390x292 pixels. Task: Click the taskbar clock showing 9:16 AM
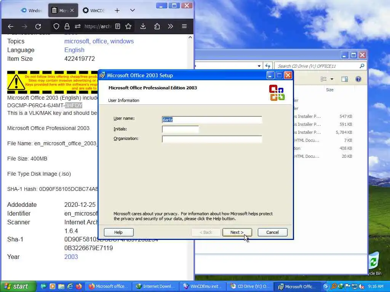(376, 287)
